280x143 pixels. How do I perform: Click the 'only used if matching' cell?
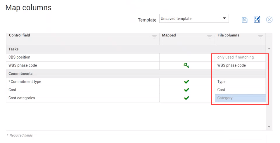pos(240,57)
